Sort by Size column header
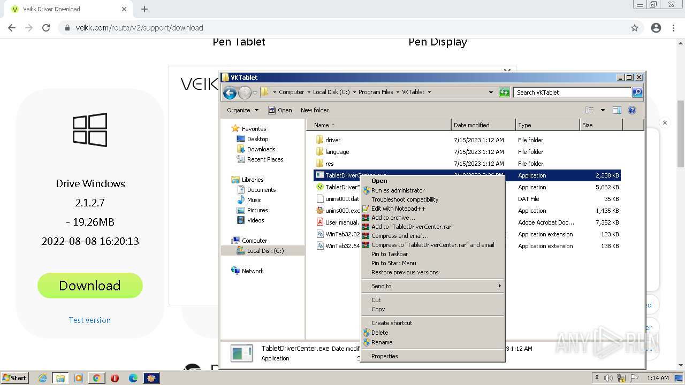The image size is (685, 385). click(602, 125)
